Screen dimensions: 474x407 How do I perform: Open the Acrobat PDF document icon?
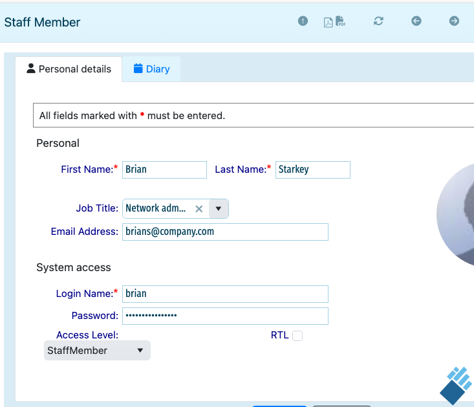pos(328,23)
